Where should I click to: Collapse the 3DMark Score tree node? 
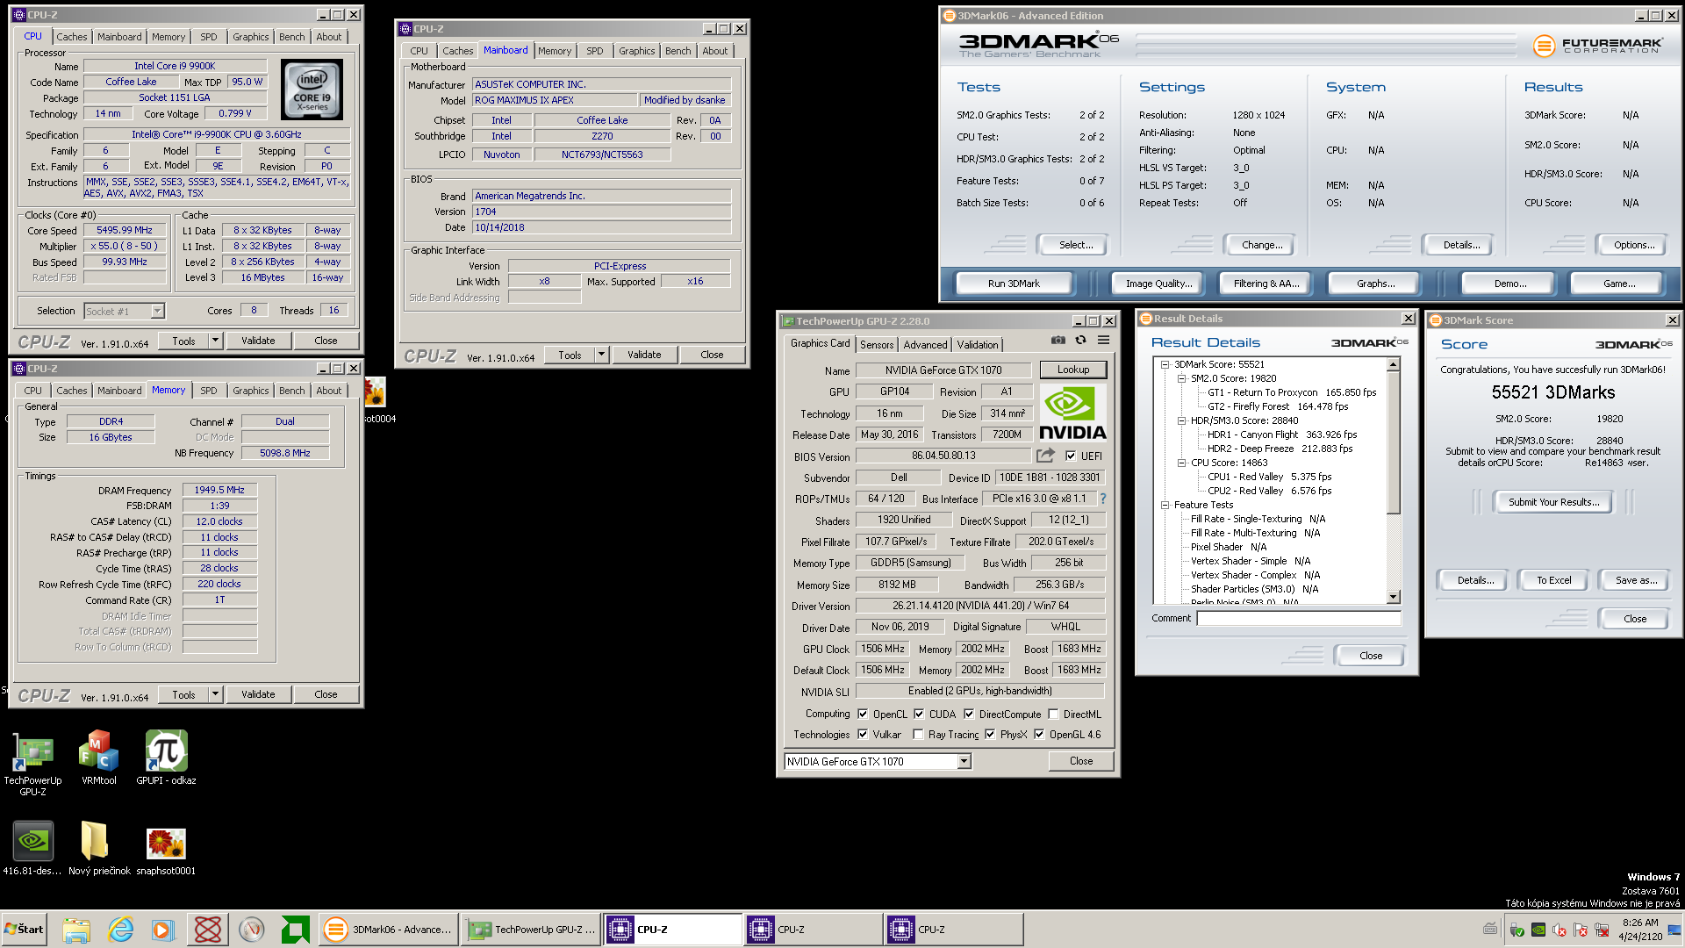click(1165, 364)
